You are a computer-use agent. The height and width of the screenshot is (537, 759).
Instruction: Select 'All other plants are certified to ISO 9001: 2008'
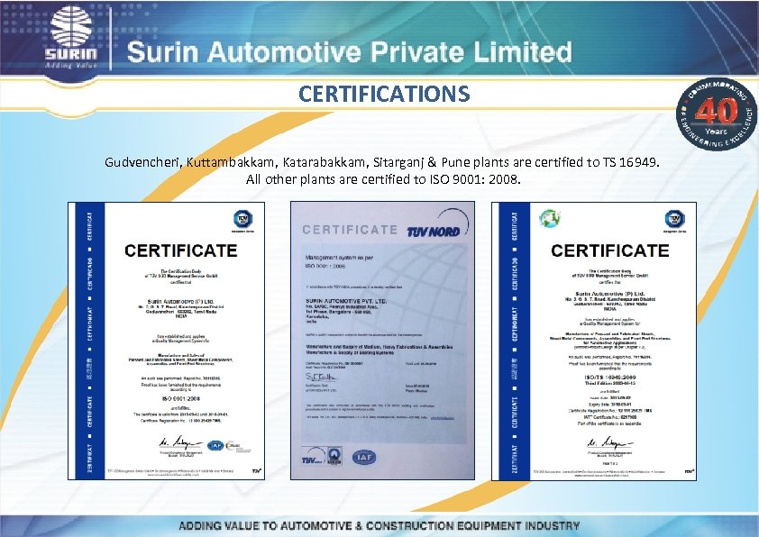coord(383,179)
